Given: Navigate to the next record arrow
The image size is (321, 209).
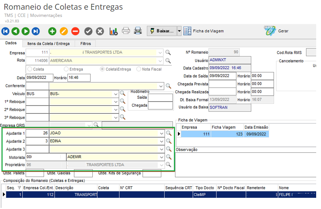Looking at the screenshot, I should [x=26, y=31].
